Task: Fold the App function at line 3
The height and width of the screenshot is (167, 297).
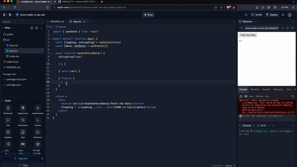Action: pyautogui.click(x=51, y=39)
